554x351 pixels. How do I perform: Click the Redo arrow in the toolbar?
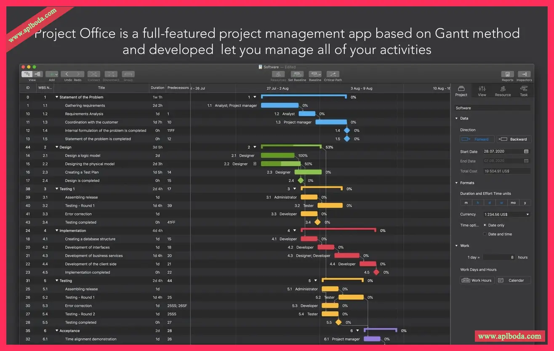click(x=78, y=74)
